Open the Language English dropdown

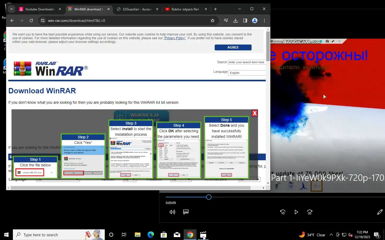tap(247, 73)
